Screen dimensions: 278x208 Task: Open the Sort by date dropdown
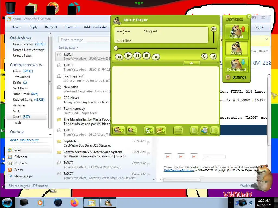pos(68,48)
